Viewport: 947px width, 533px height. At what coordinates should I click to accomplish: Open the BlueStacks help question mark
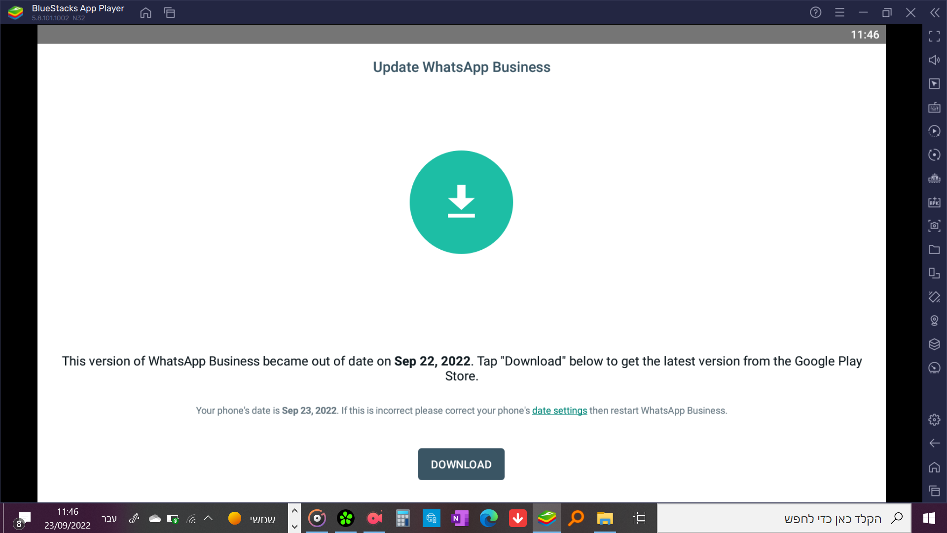click(815, 13)
